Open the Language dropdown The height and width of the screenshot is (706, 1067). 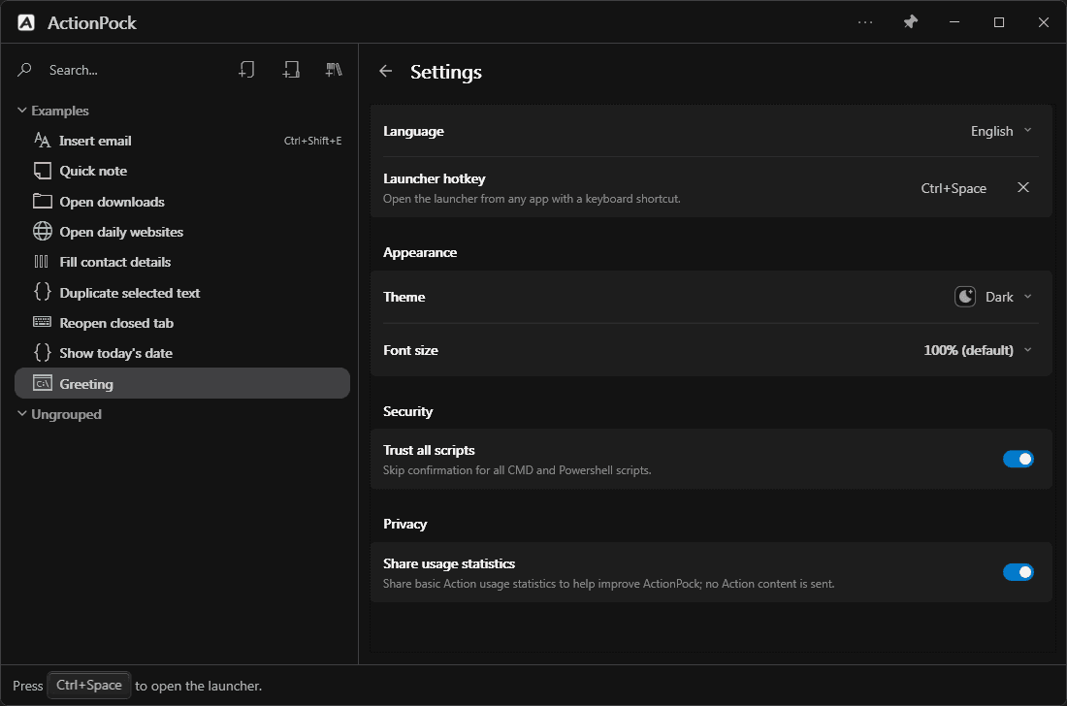tap(1001, 131)
